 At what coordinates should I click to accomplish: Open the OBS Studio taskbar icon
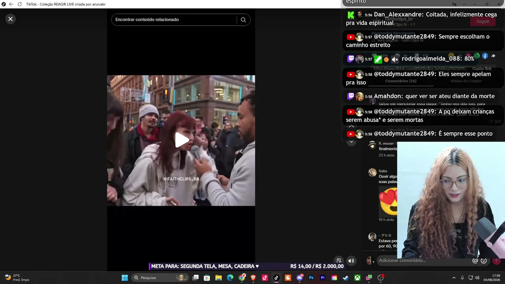381,278
